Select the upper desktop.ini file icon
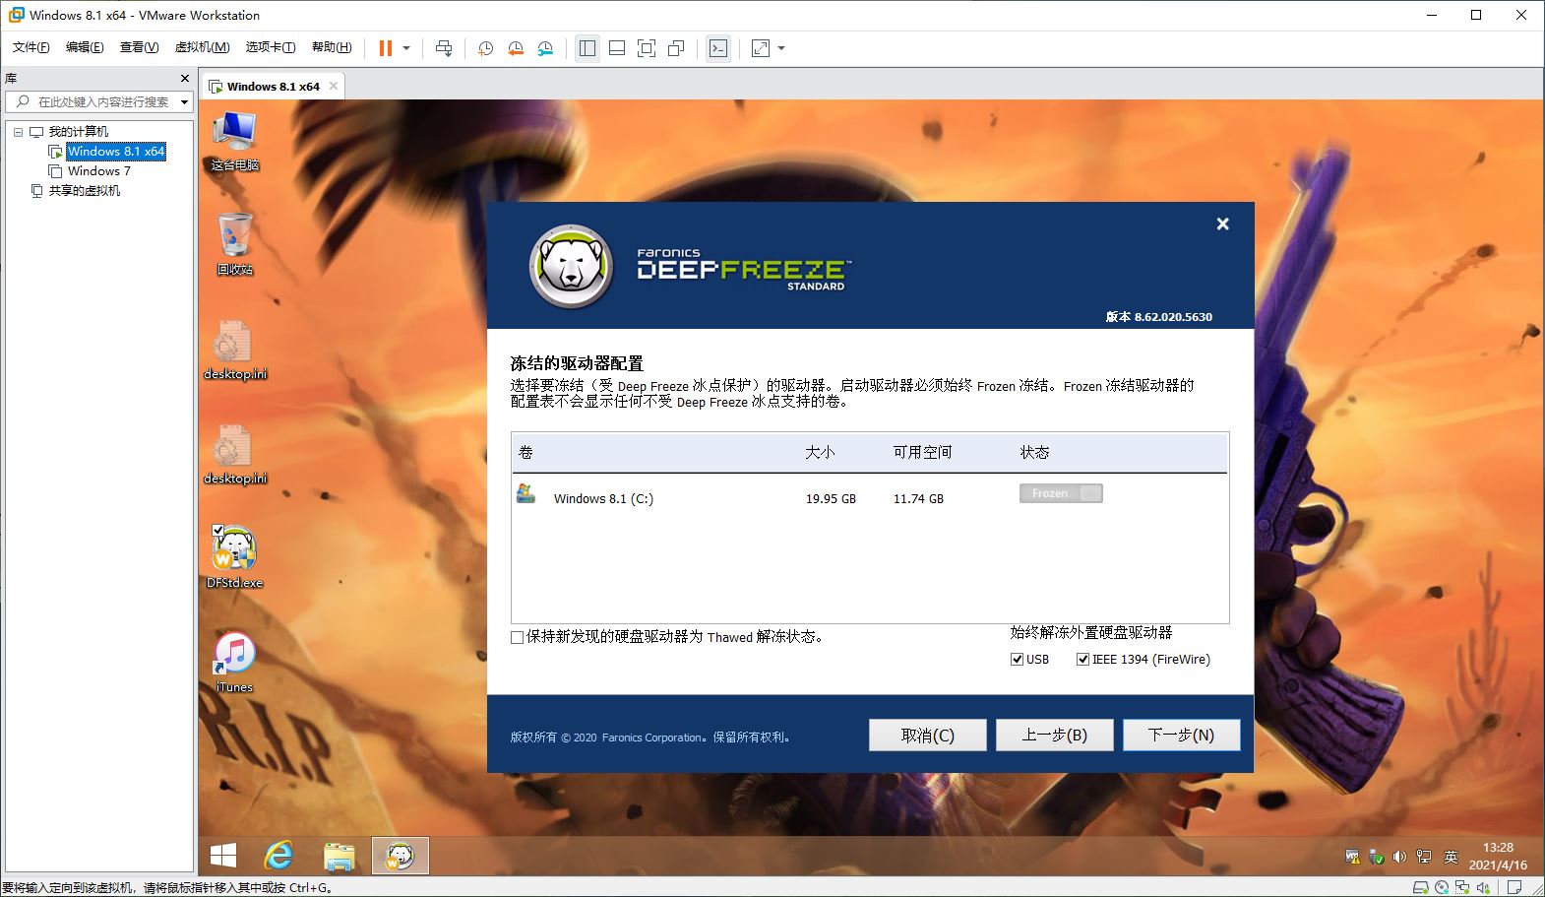 234,350
